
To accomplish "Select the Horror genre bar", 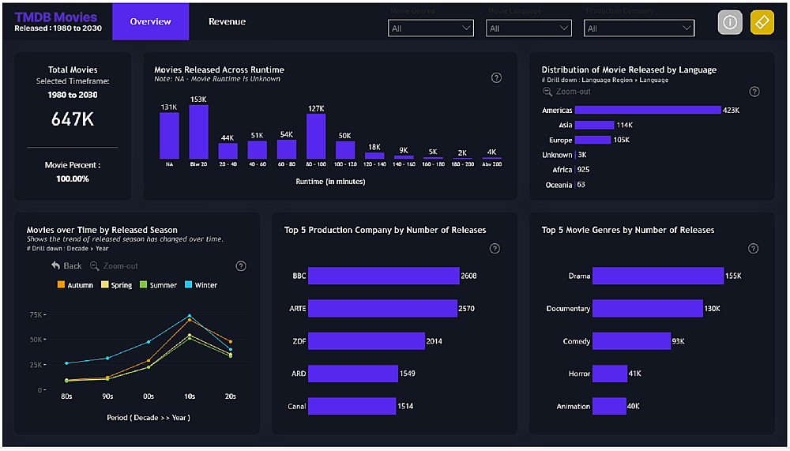I will click(610, 374).
